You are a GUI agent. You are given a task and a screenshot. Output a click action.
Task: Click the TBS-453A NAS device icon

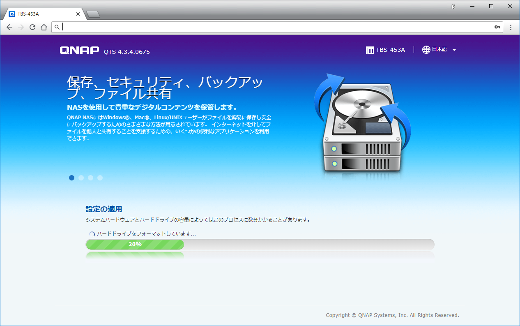click(x=370, y=50)
